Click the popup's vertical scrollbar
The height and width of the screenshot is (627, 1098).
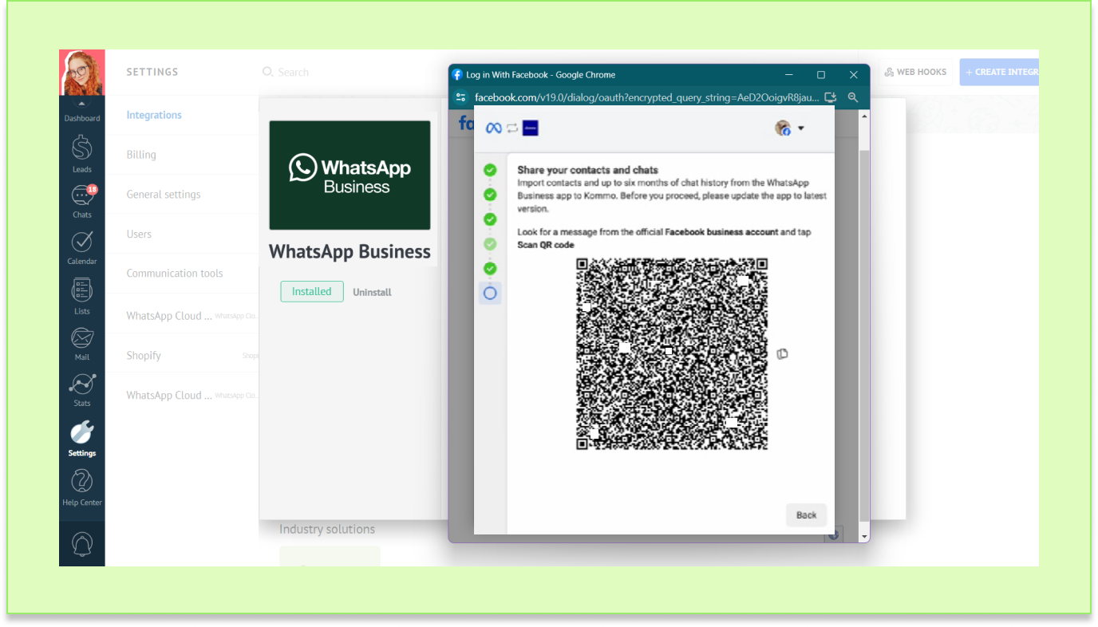[864, 319]
